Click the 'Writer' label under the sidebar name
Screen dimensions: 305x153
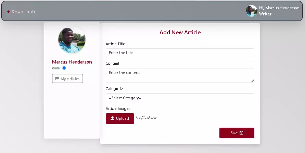56,68
